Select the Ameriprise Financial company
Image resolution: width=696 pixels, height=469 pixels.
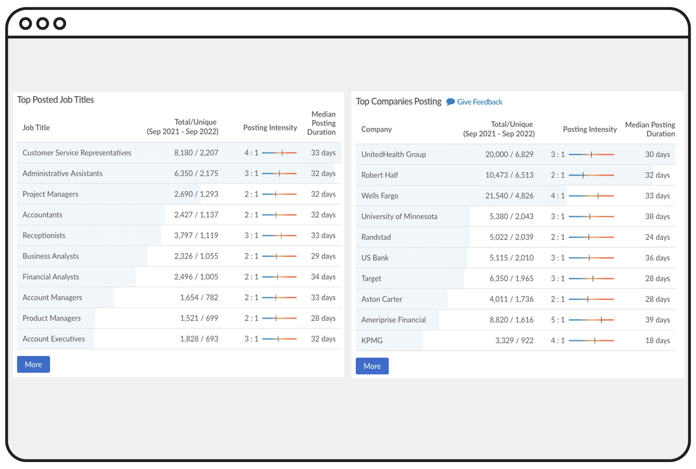click(393, 320)
